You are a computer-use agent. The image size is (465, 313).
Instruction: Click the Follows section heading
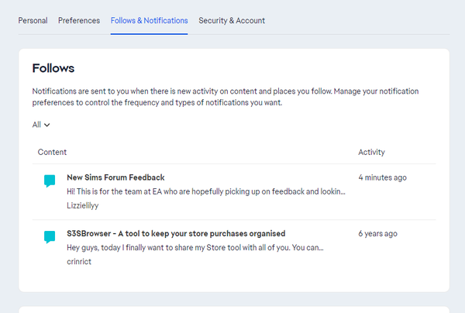click(53, 68)
